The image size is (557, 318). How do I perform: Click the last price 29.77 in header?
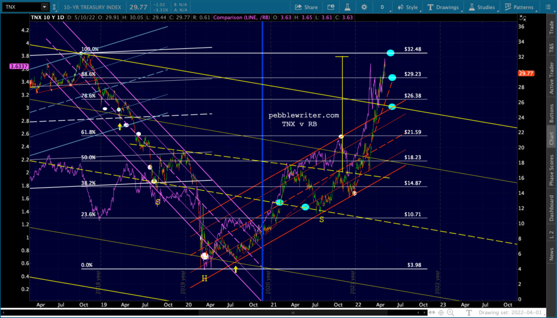(x=138, y=7)
